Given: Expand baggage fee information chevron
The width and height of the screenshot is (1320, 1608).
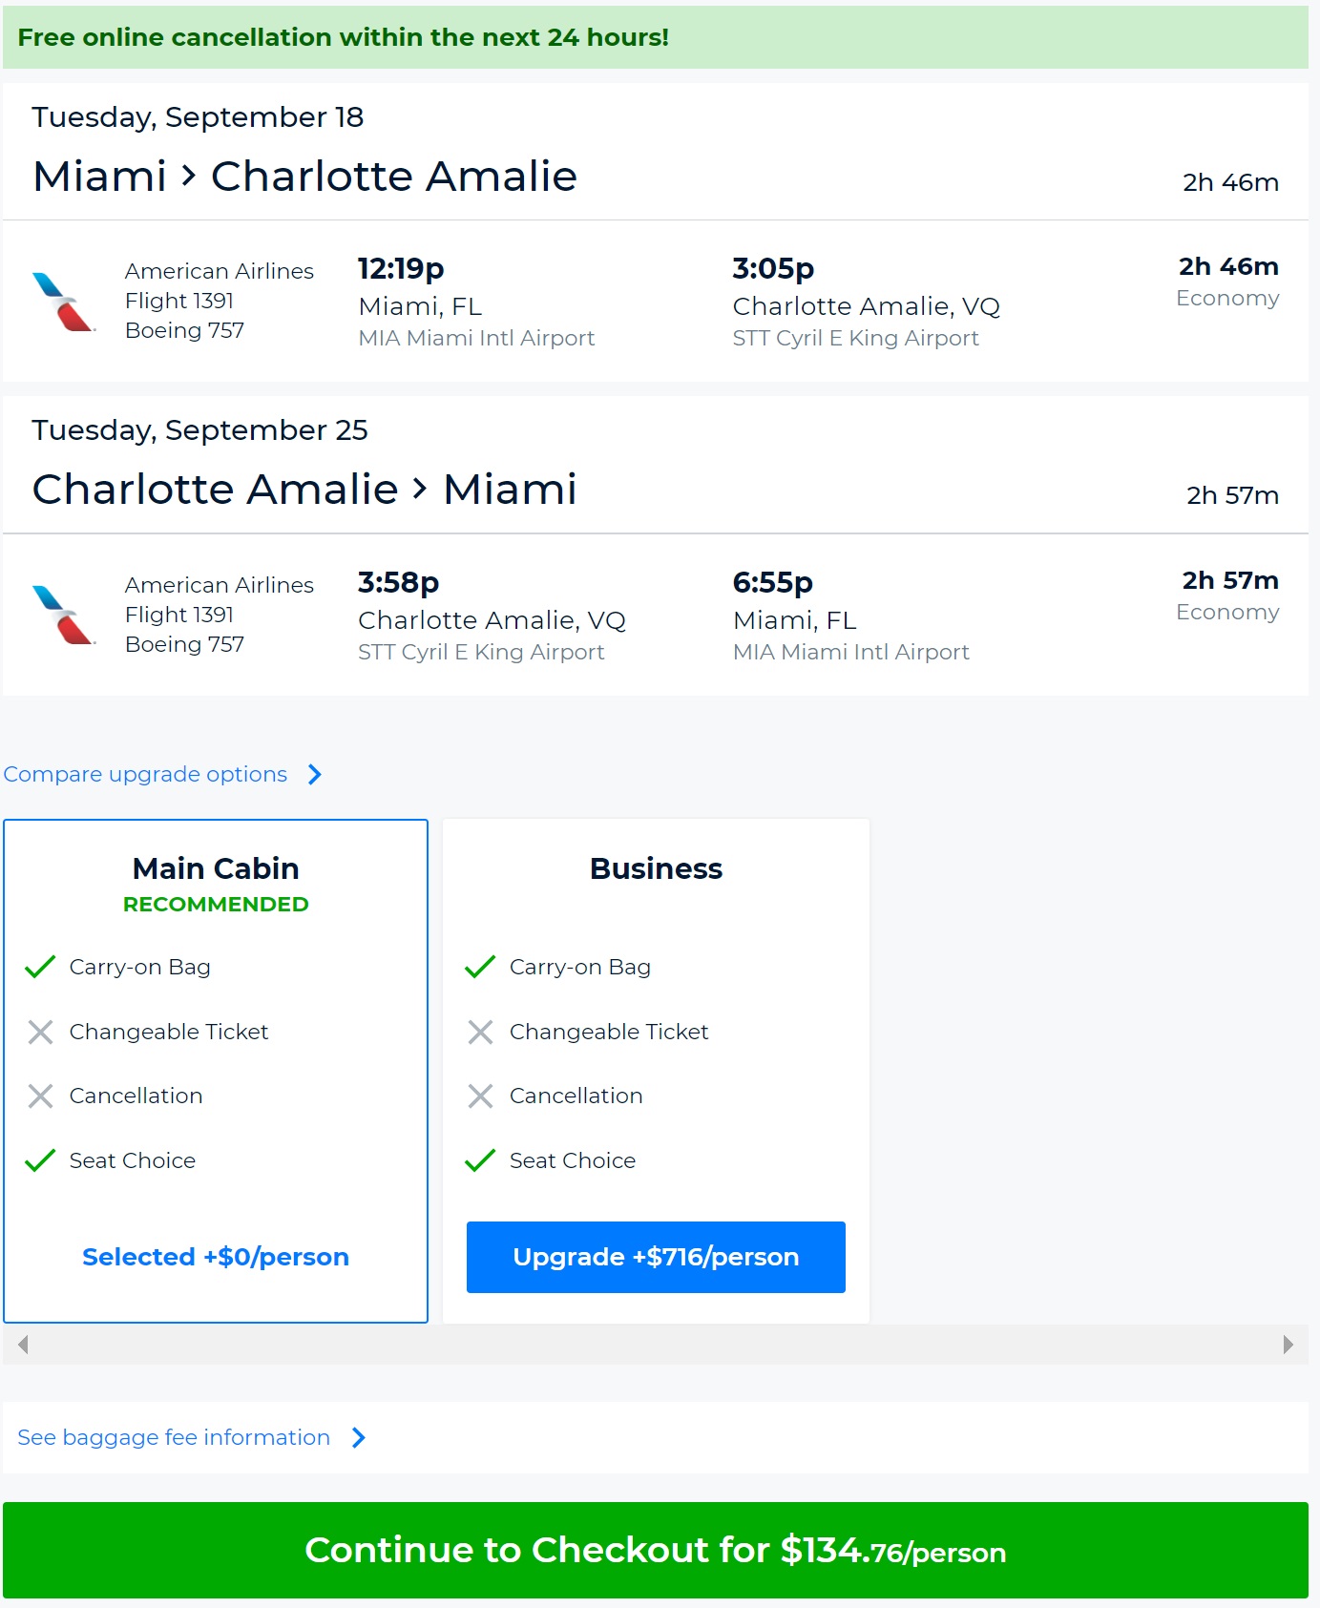Looking at the screenshot, I should click(359, 1437).
